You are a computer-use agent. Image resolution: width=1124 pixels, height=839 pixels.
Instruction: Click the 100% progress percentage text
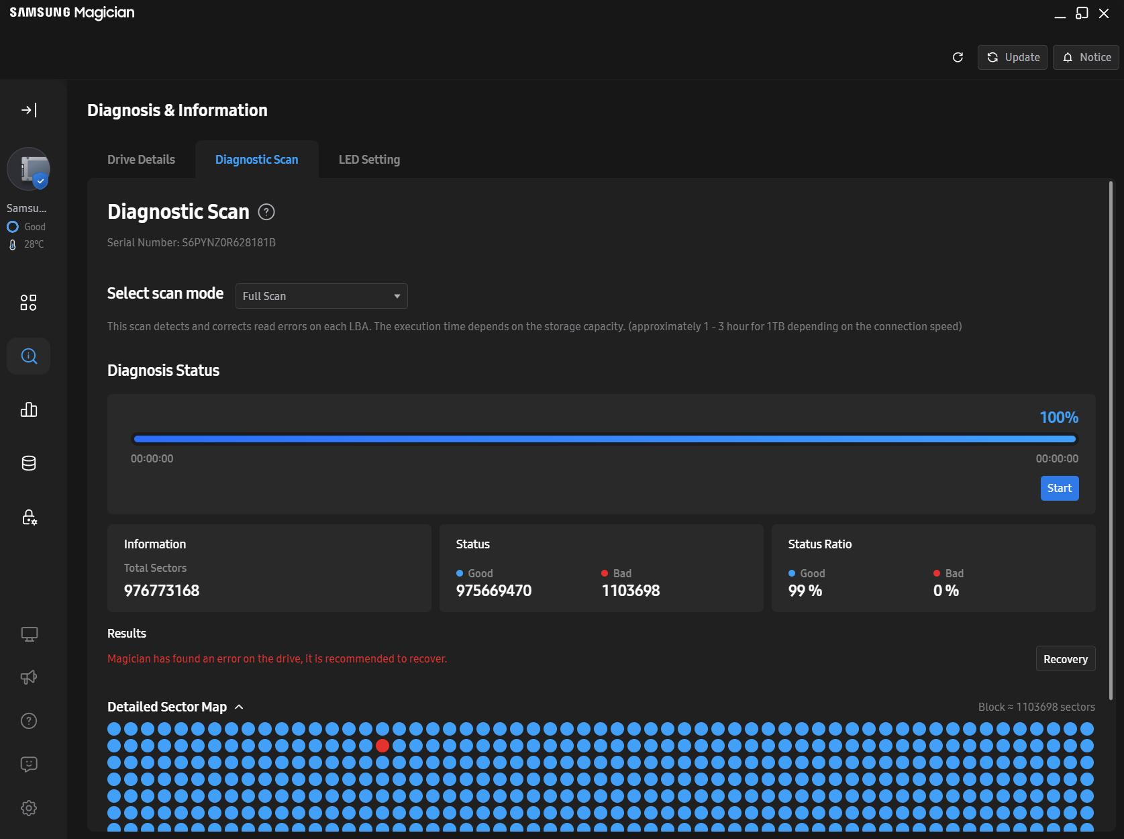(x=1059, y=417)
